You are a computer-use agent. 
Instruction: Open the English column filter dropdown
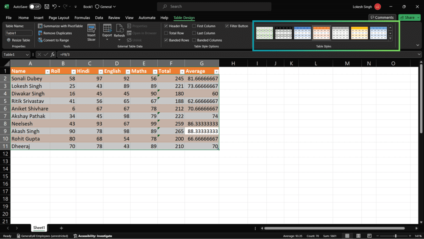coord(128,71)
